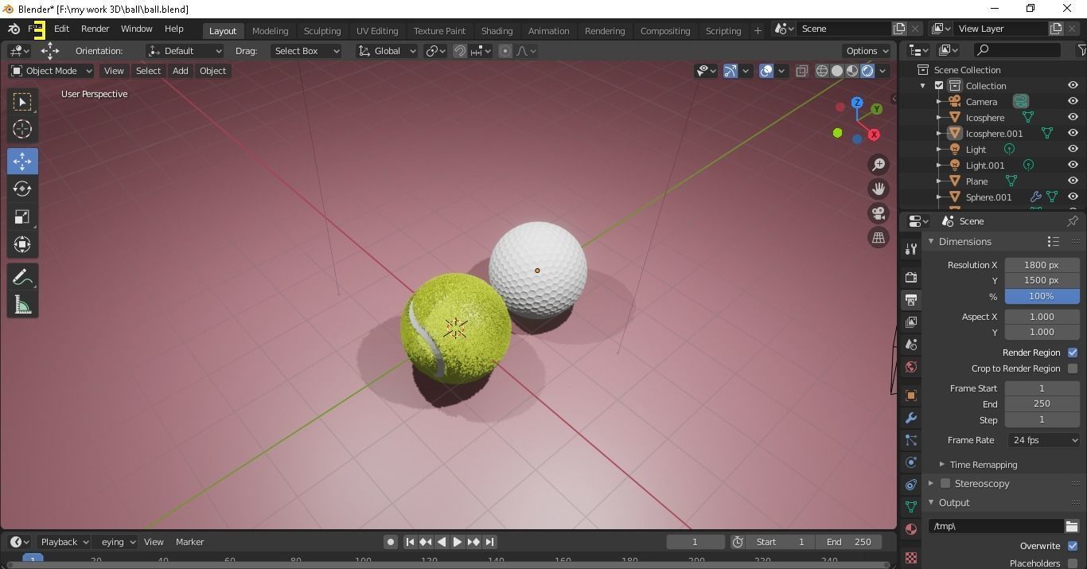Screen dimensions: 1087x569
Task: Toggle X-ray mode in viewport header
Action: coord(801,71)
